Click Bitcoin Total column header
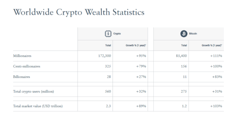Image resolution: width=233 pixels, height=116 pixels. [184, 46]
